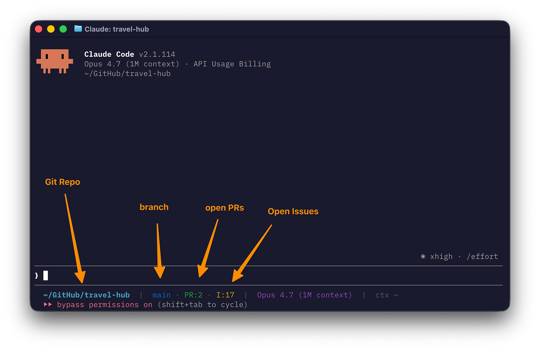Click into the command prompt input line
The image size is (540, 351).
[269, 275]
